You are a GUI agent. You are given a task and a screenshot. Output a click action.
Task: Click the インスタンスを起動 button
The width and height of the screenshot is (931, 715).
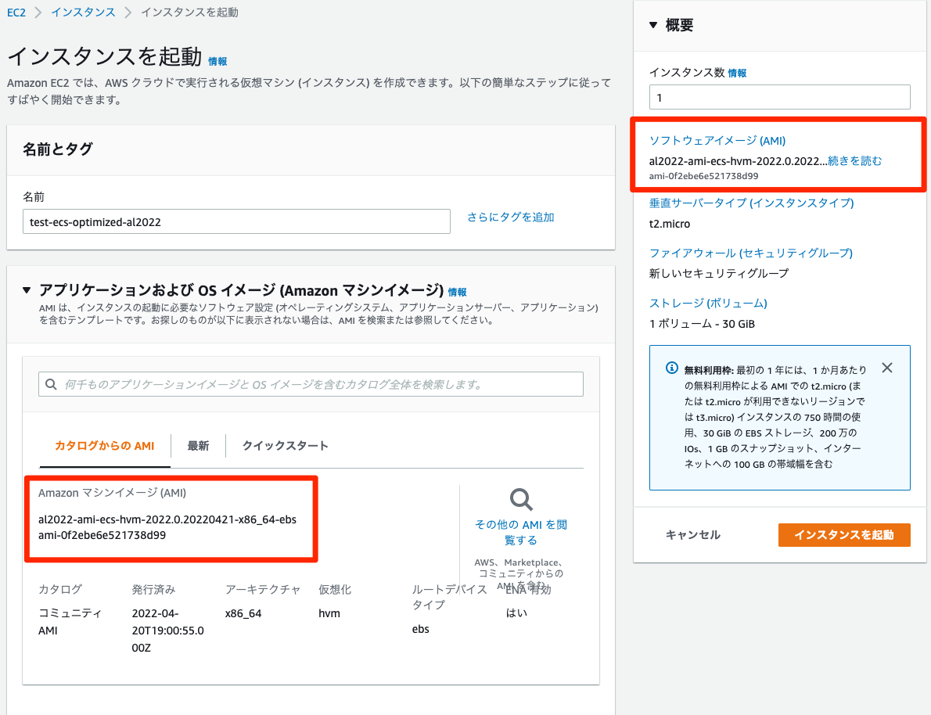point(843,535)
